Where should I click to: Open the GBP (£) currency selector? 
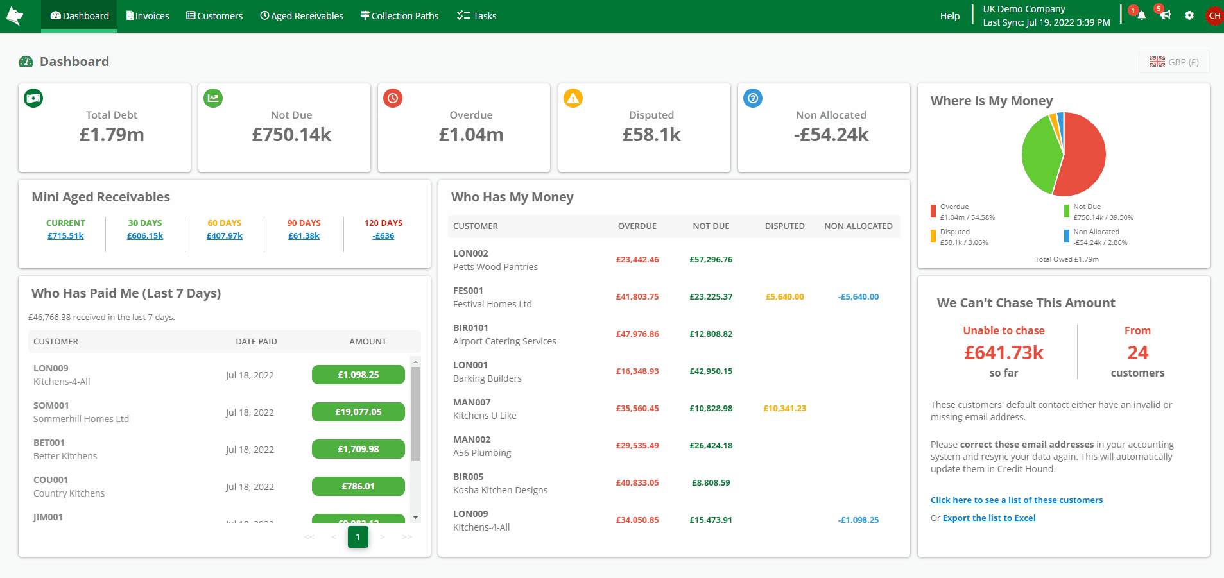click(x=1174, y=62)
